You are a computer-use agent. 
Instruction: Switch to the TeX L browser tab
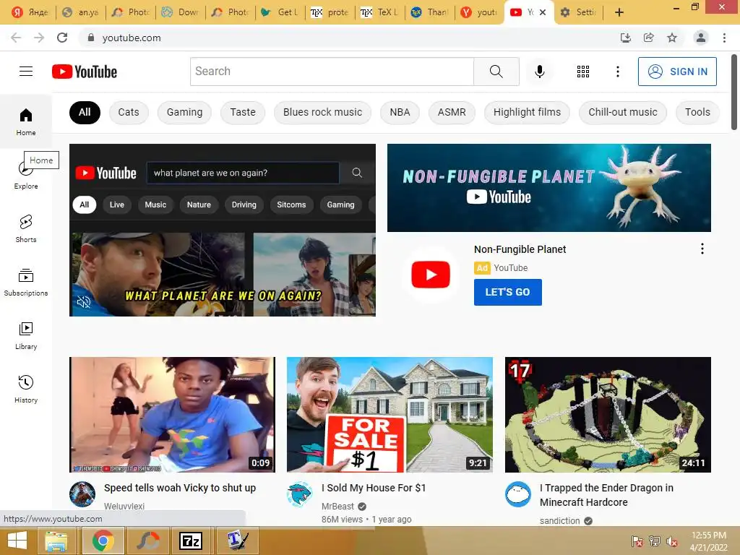379,12
